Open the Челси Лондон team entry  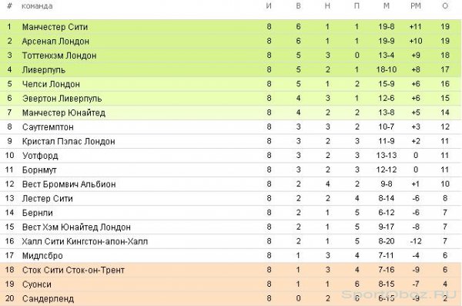pos(51,84)
